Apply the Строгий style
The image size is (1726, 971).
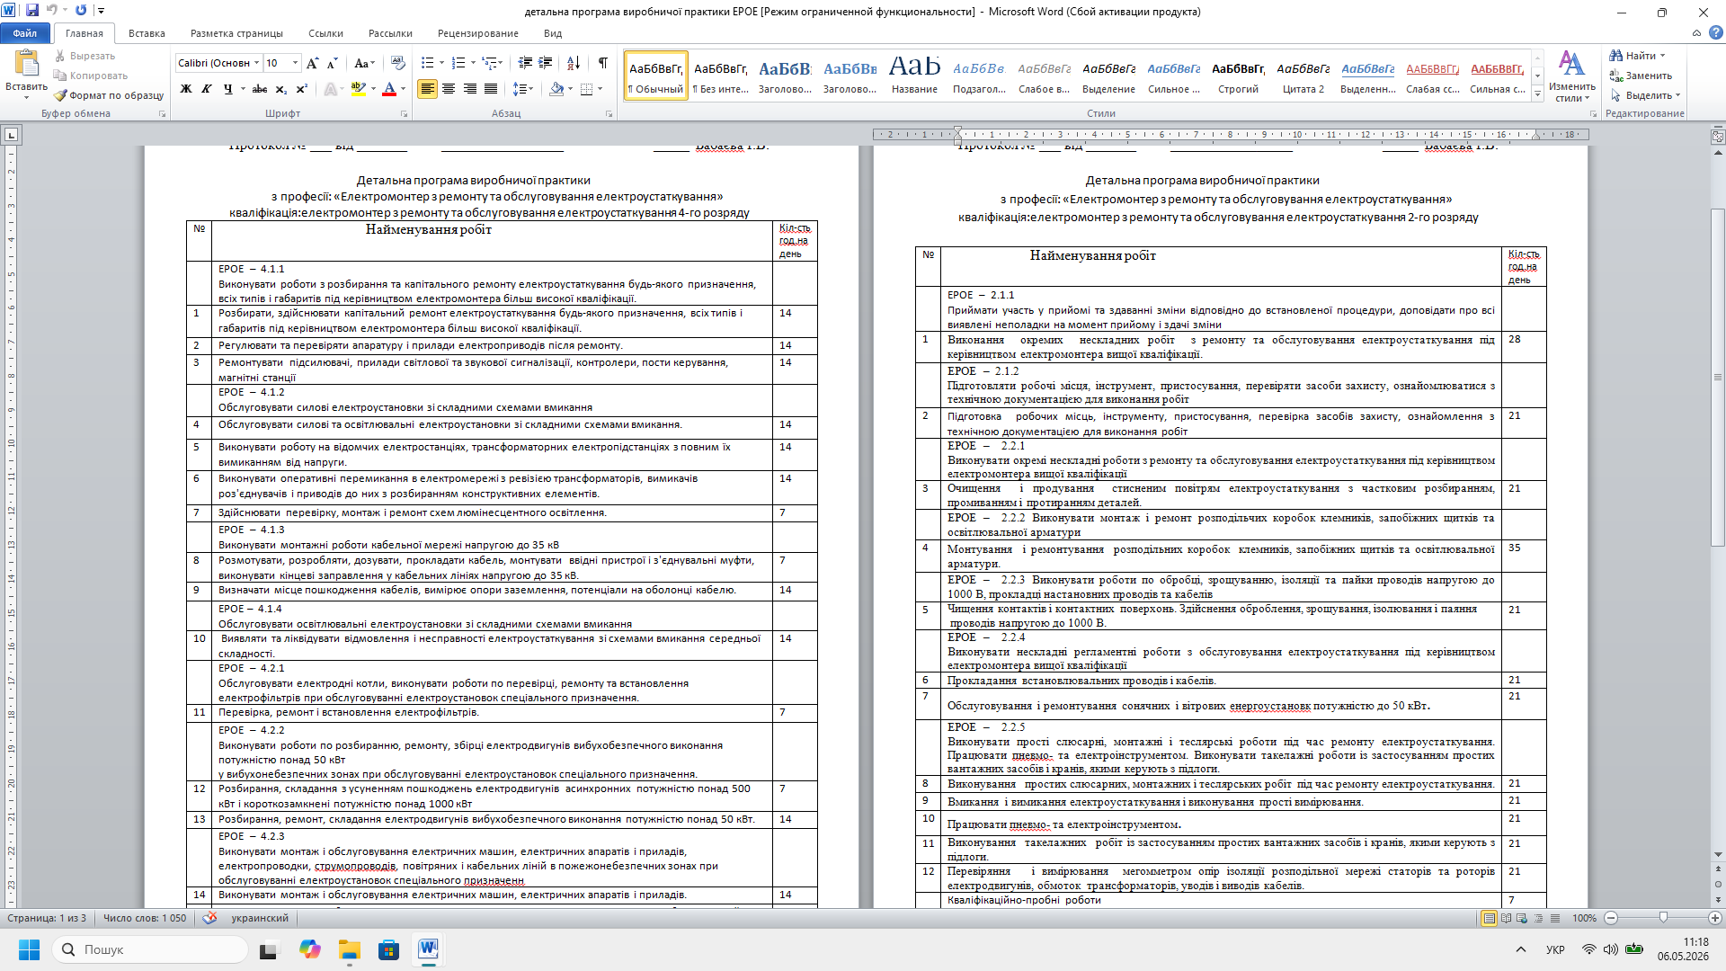1238,76
